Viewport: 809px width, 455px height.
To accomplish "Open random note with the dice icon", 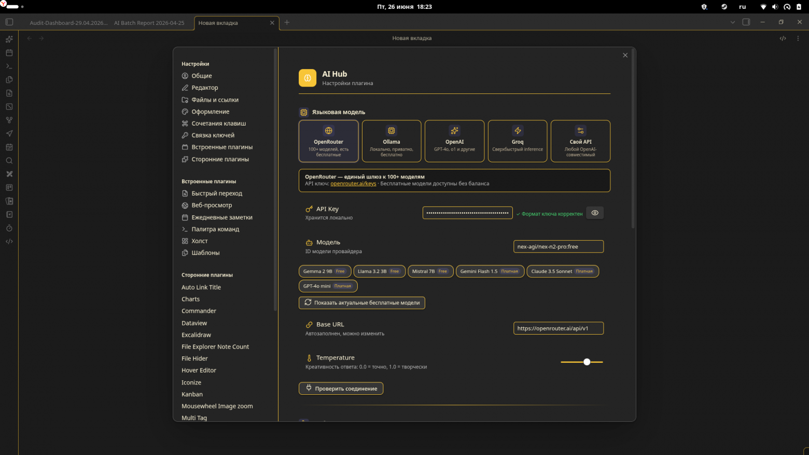I will [9, 106].
